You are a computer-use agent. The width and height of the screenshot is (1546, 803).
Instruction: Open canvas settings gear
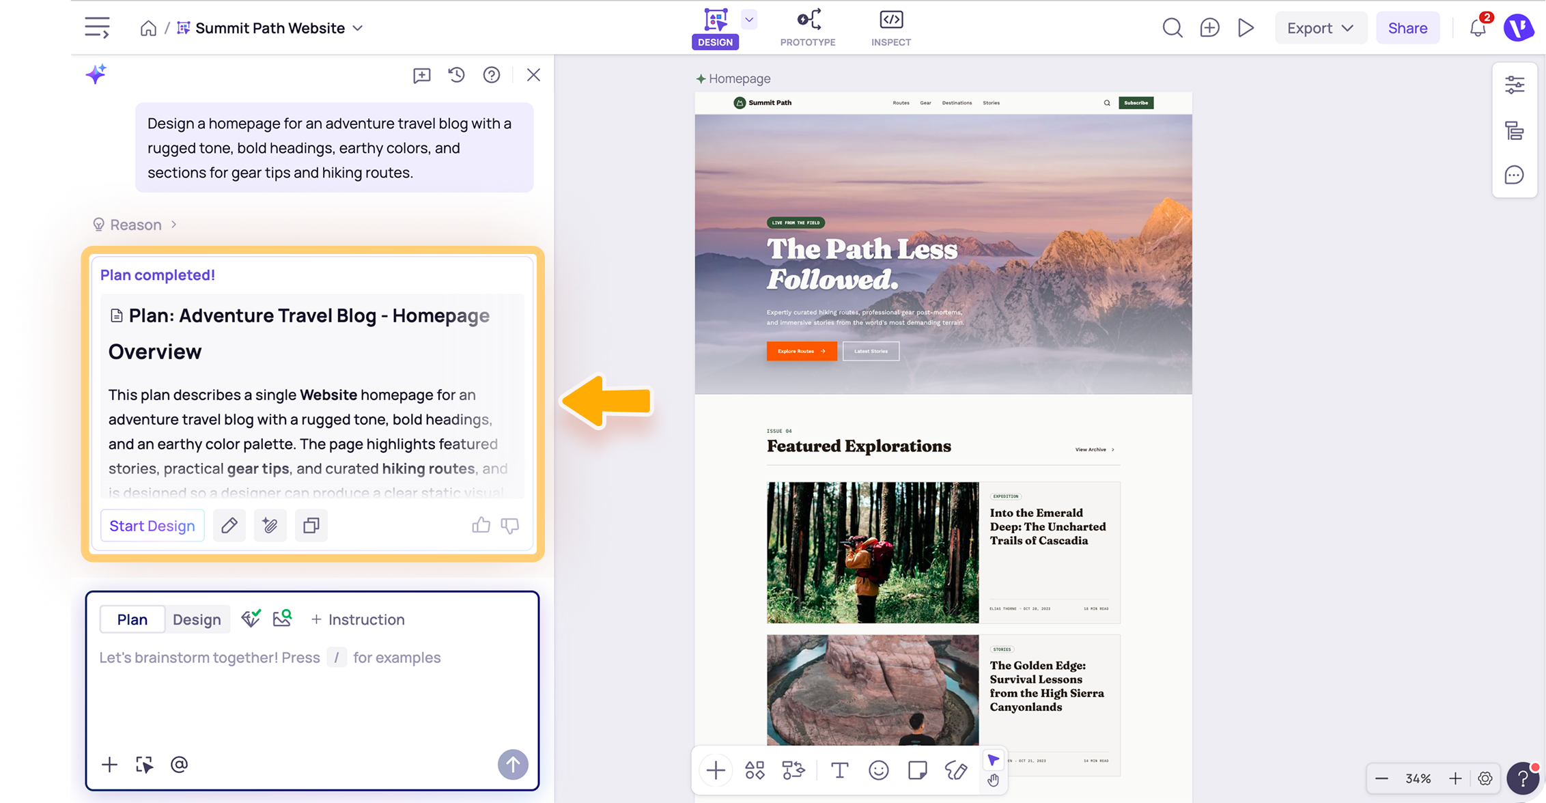pyautogui.click(x=1485, y=778)
